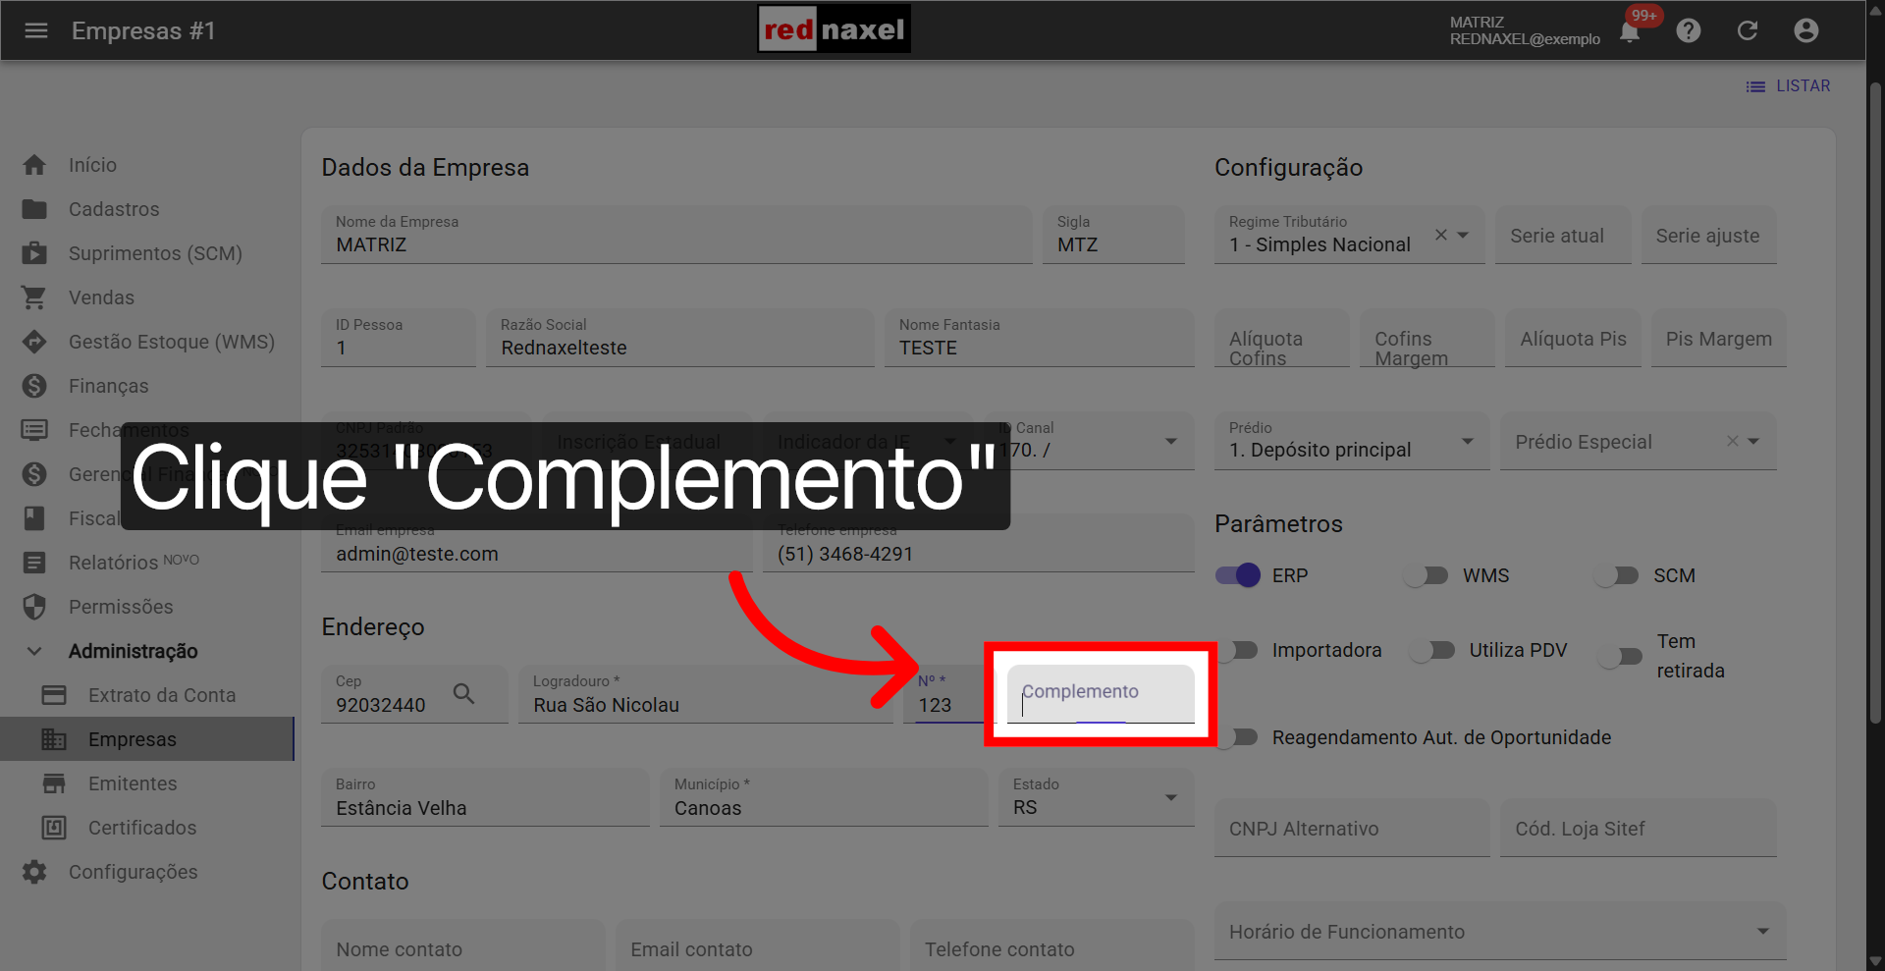Search CEP using the magnifier icon
Viewport: 1885px width, 971px height.
(464, 693)
